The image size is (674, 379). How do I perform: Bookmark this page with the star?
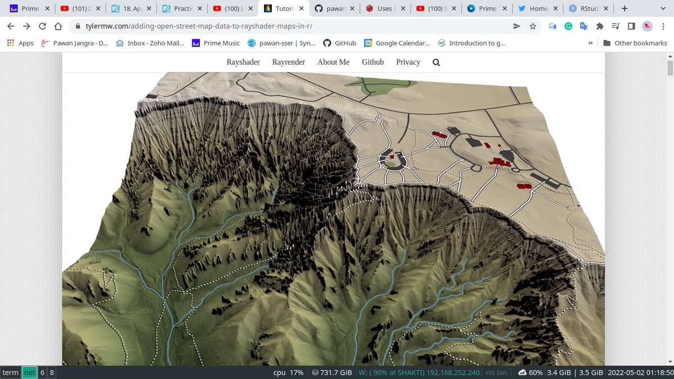532,26
